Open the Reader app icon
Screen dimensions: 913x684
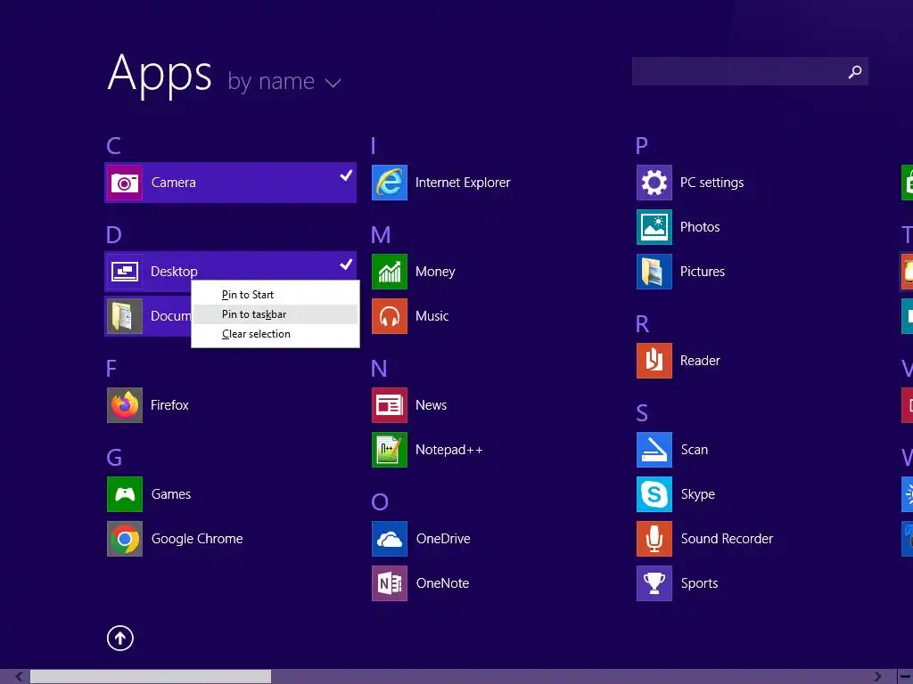click(x=654, y=361)
